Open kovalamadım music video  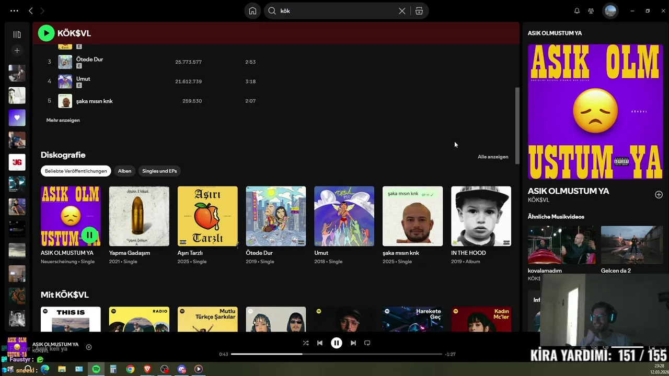click(x=562, y=244)
